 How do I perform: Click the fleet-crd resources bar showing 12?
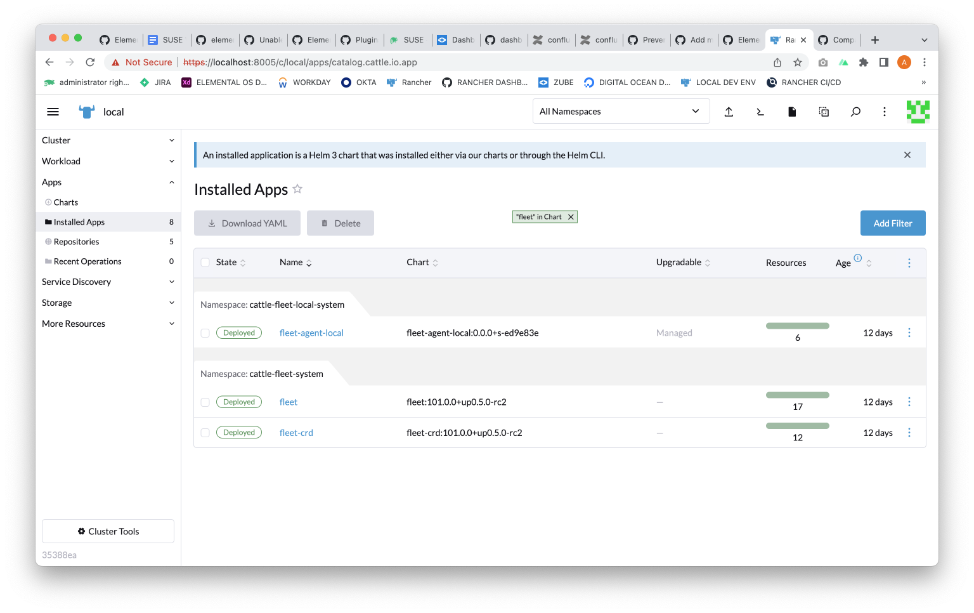[798, 426]
